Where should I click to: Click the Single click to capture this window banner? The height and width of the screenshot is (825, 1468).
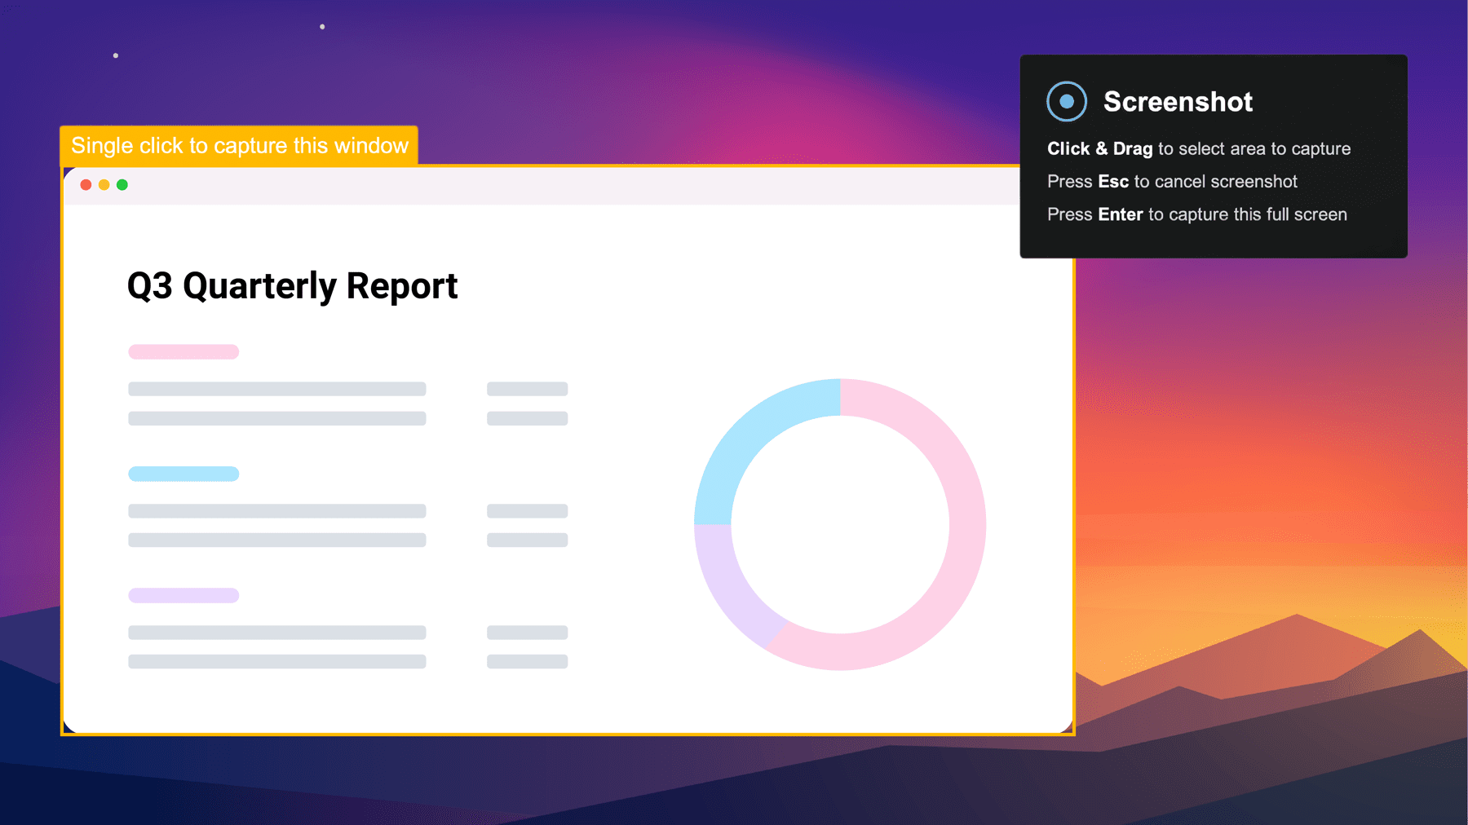tap(240, 146)
